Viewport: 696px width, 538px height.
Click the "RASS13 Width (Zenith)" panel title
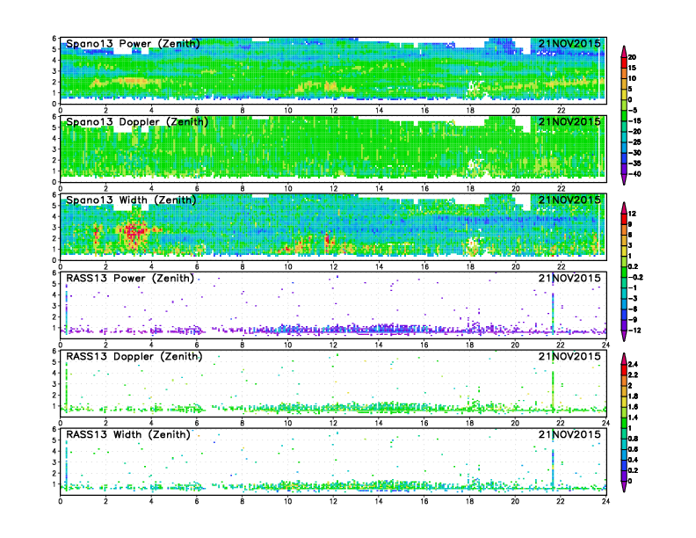pyautogui.click(x=128, y=434)
